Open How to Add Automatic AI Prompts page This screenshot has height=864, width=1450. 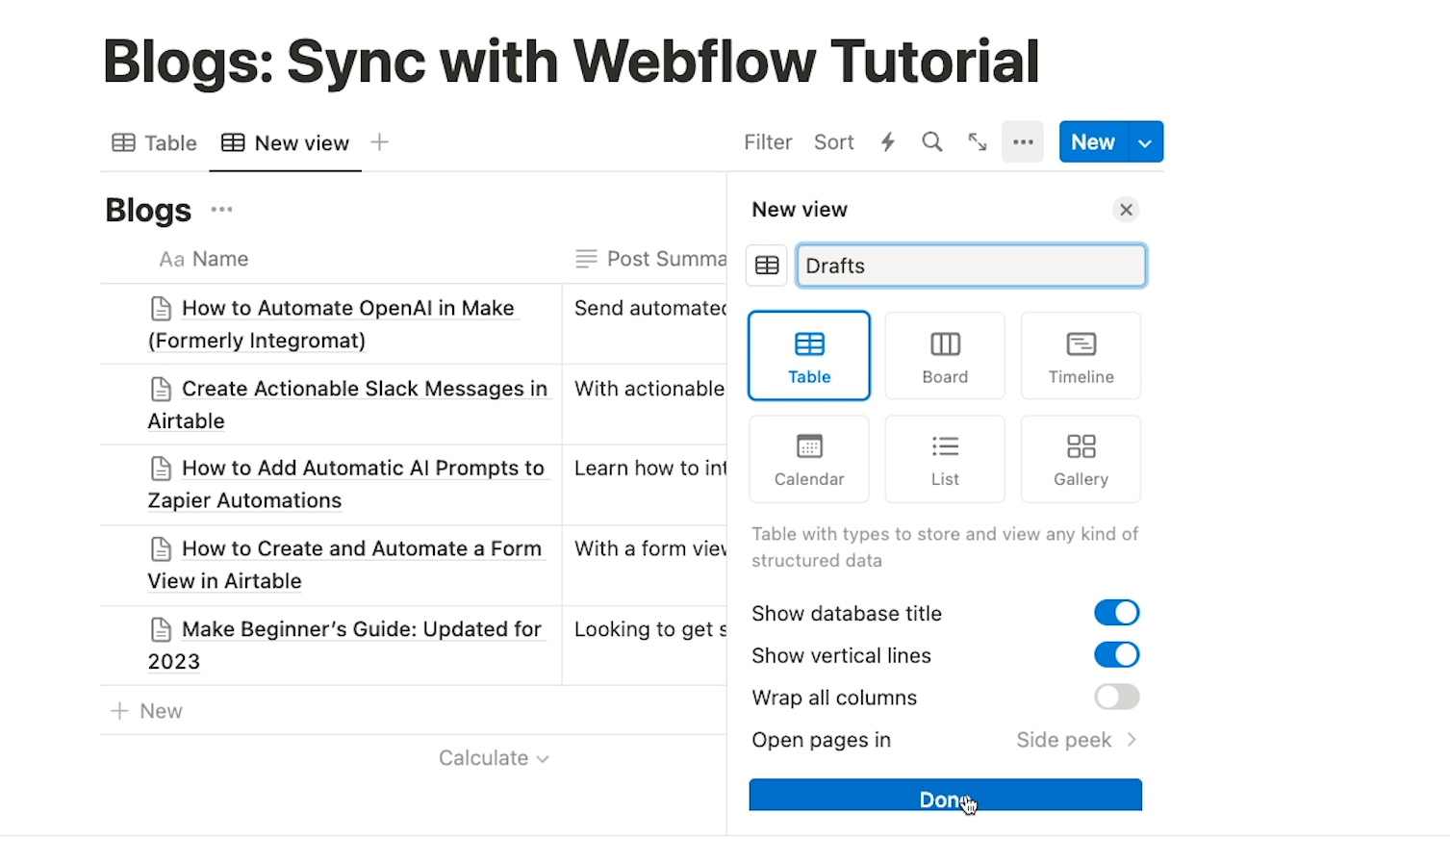[x=346, y=484]
